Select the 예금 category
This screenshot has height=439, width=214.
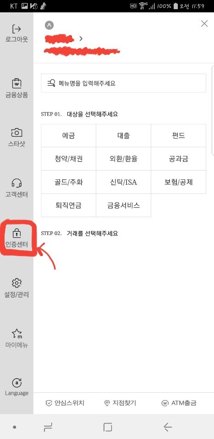(x=68, y=136)
